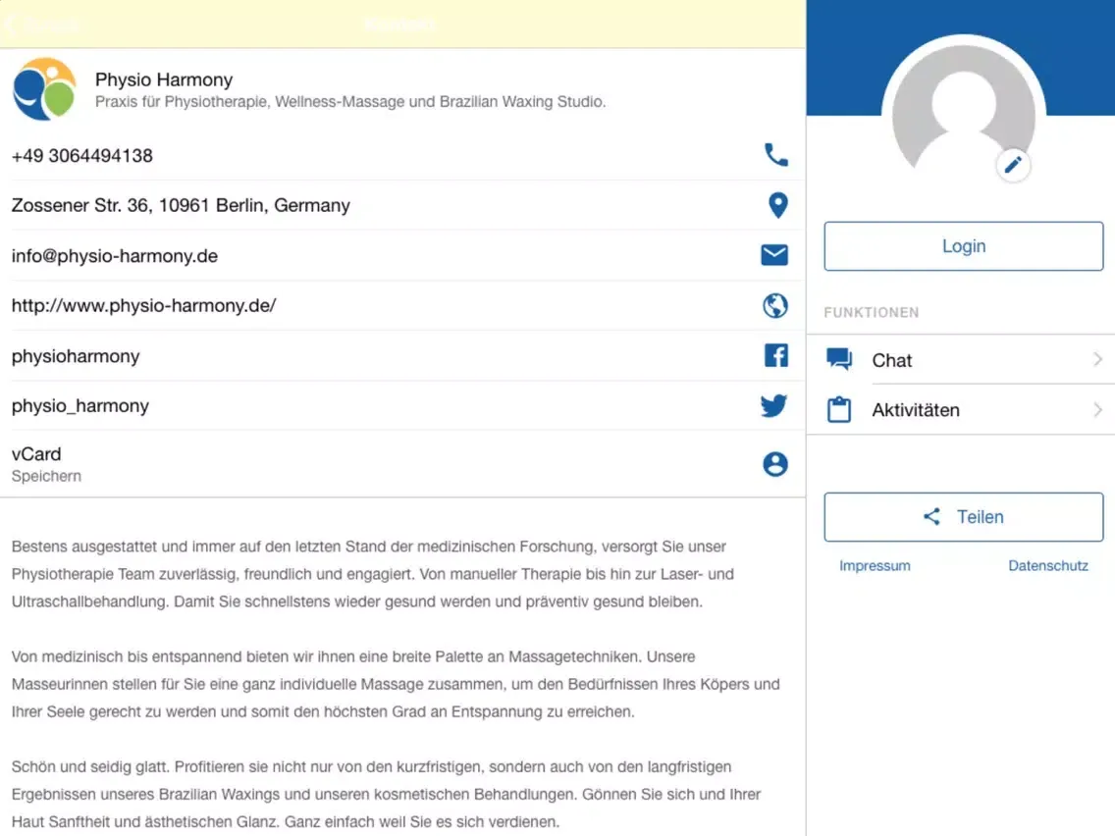Tap the vCard contact person icon
1115x836 pixels.
775,464
